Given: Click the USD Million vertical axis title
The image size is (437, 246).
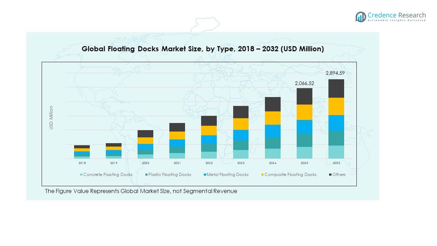Looking at the screenshot, I should (x=51, y=118).
